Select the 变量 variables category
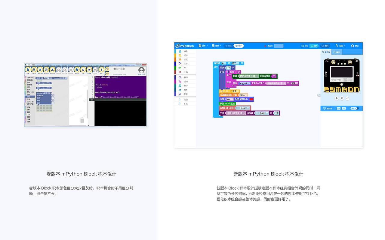Screen dimensions: 385x240 [185, 94]
